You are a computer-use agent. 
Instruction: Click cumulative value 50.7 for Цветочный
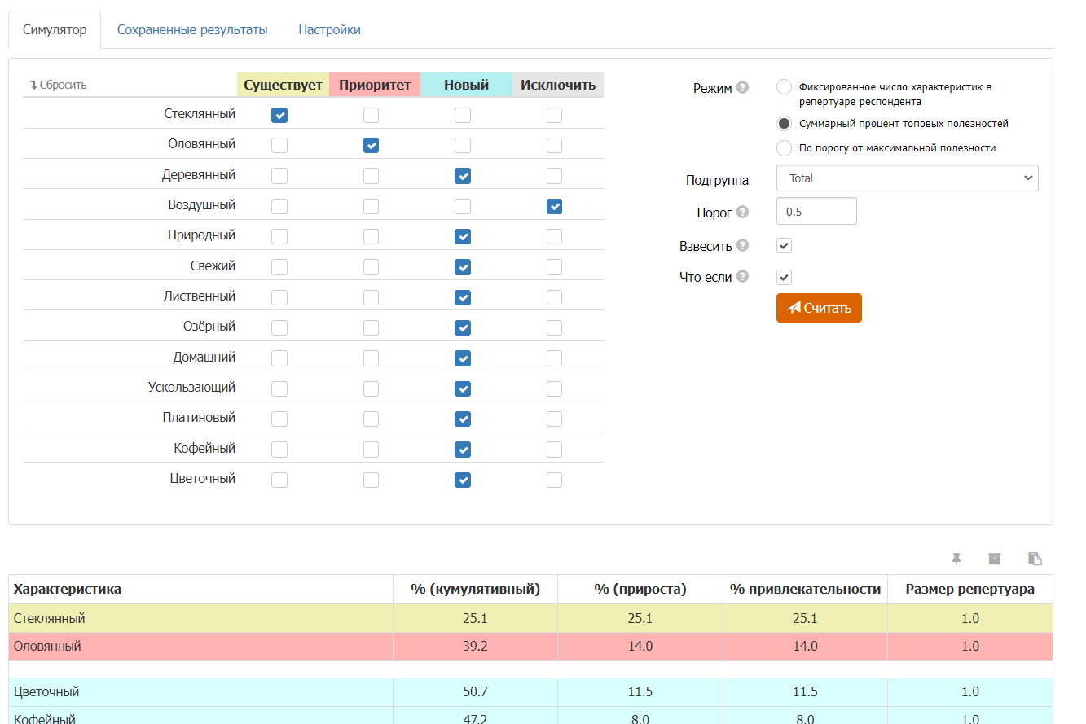(x=475, y=692)
